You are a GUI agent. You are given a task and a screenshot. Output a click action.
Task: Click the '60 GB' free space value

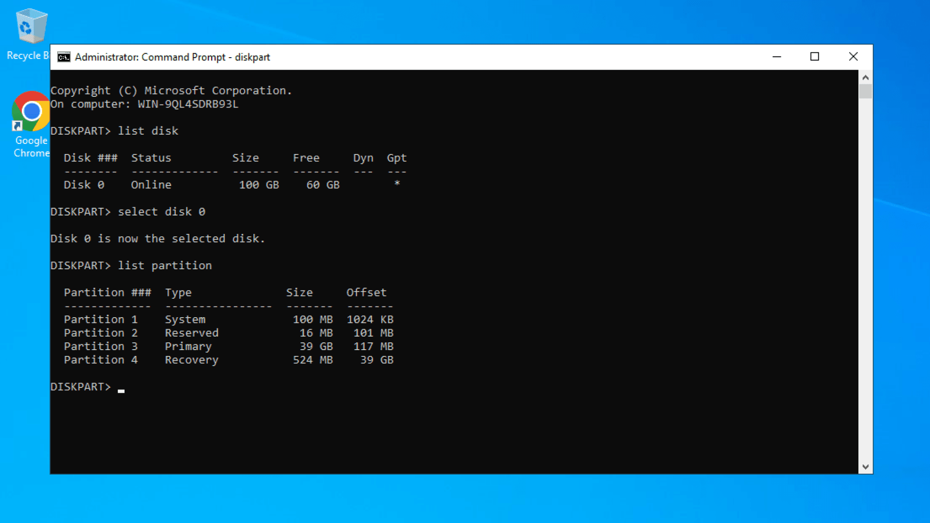click(323, 185)
